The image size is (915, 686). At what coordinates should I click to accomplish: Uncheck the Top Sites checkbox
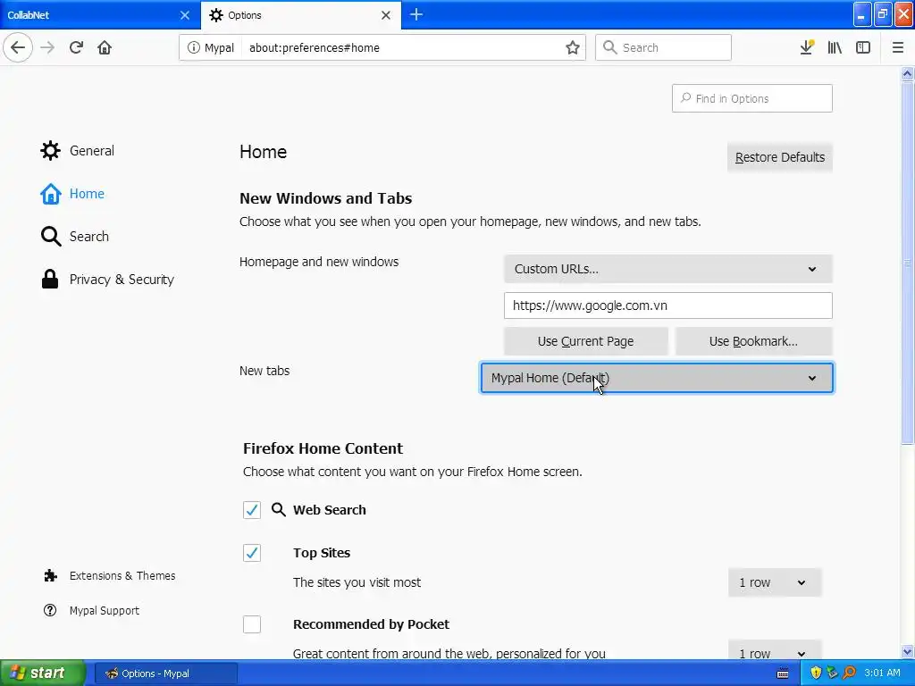pos(251,552)
